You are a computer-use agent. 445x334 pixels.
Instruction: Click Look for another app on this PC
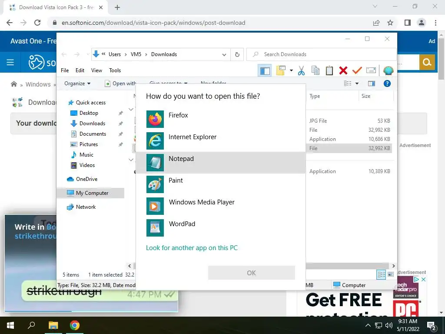[192, 248]
